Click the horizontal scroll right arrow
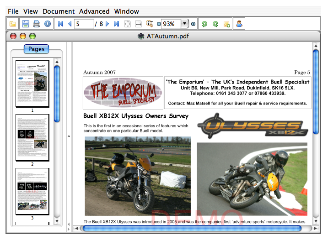The width and height of the screenshot is (328, 240). (x=316, y=228)
